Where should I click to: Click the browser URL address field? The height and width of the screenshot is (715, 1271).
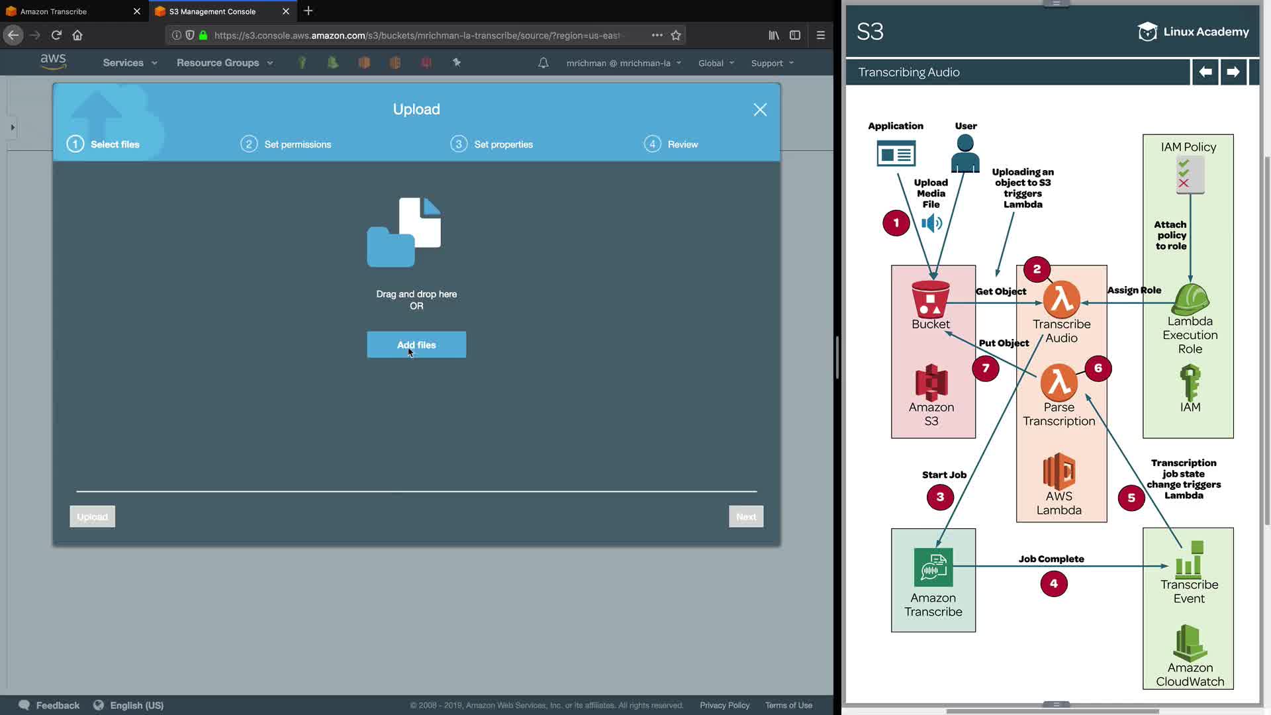(417, 35)
